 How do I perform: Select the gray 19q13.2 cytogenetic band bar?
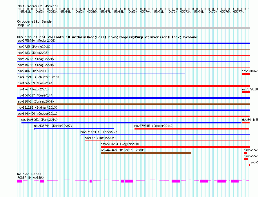pyautogui.click(x=133, y=28)
